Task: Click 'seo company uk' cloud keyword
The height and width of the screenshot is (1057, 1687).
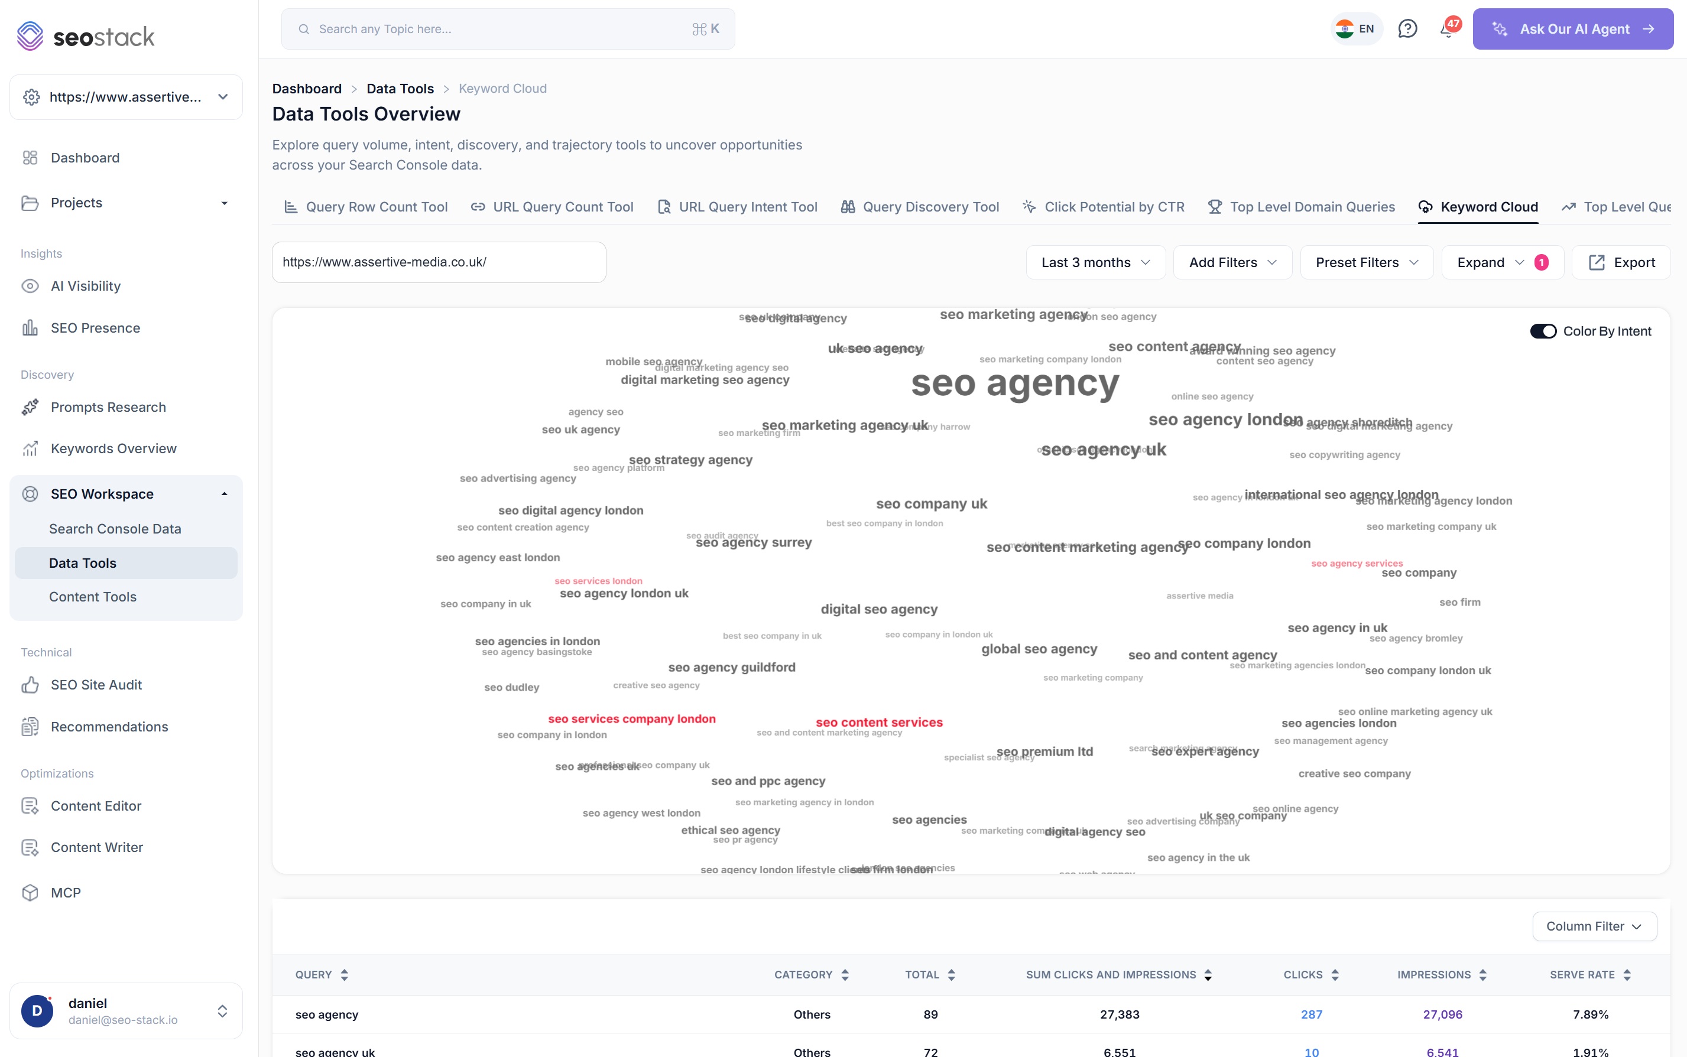Action: pos(931,503)
